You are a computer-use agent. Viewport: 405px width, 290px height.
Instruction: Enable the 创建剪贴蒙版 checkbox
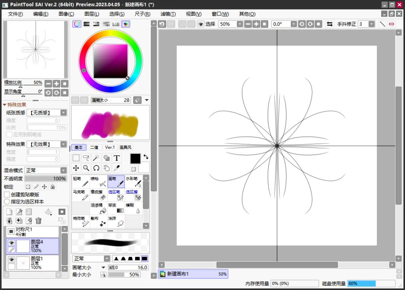coord(7,194)
